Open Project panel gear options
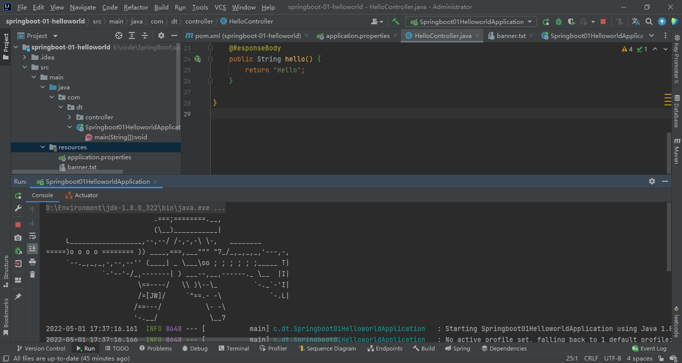The width and height of the screenshot is (682, 363). click(161, 35)
